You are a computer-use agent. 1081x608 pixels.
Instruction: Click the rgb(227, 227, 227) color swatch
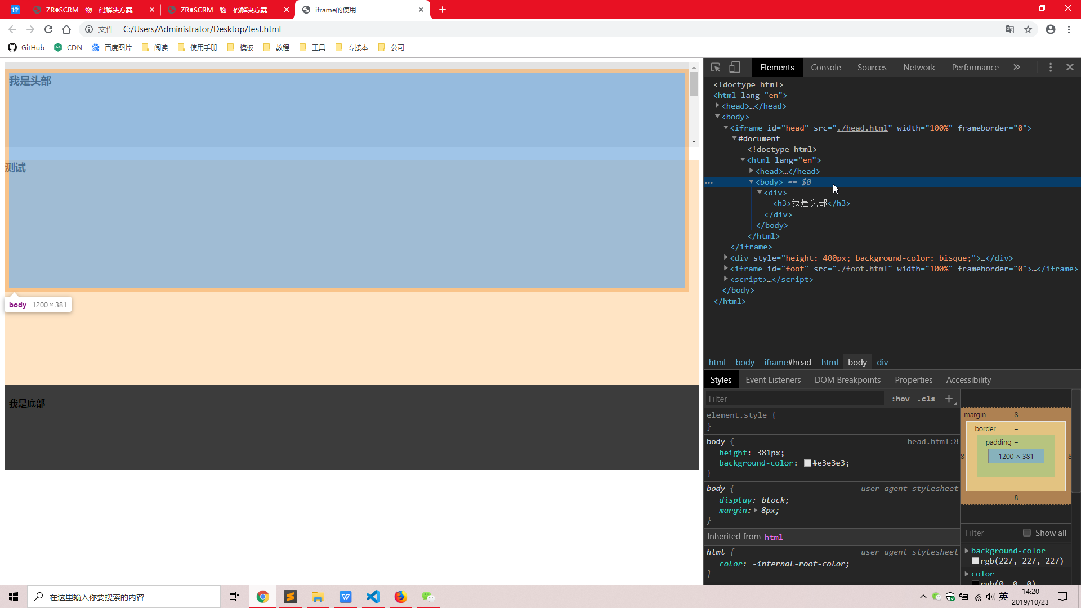pos(975,561)
